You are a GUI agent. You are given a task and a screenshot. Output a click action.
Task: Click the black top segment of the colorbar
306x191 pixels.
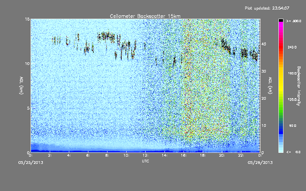(x=281, y=20)
